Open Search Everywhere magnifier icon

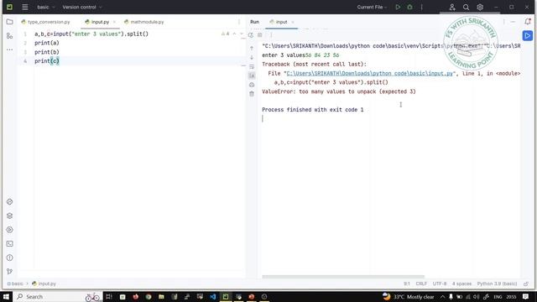(x=467, y=7)
